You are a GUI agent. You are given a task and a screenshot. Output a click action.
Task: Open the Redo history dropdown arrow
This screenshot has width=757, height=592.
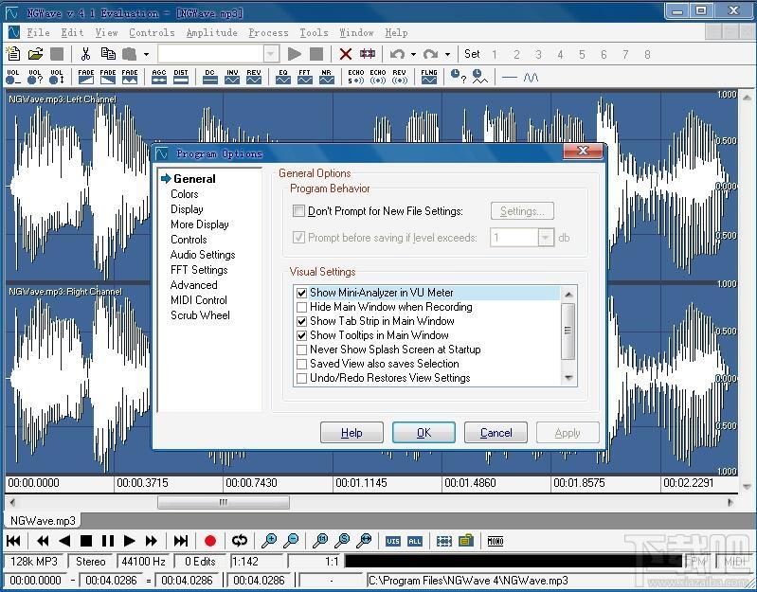447,54
